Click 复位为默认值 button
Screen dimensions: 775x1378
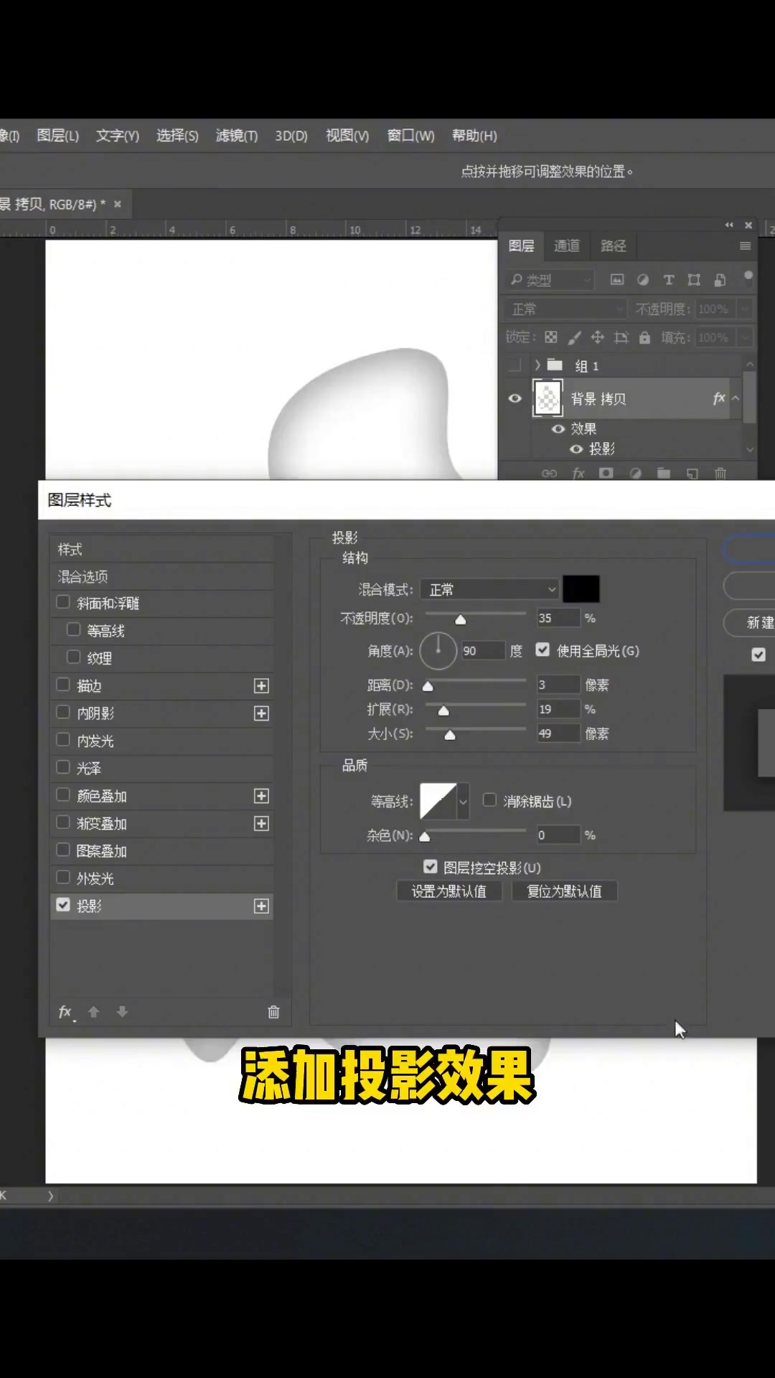point(565,891)
